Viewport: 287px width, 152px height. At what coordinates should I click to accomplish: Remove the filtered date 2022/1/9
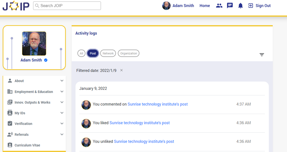(121, 70)
